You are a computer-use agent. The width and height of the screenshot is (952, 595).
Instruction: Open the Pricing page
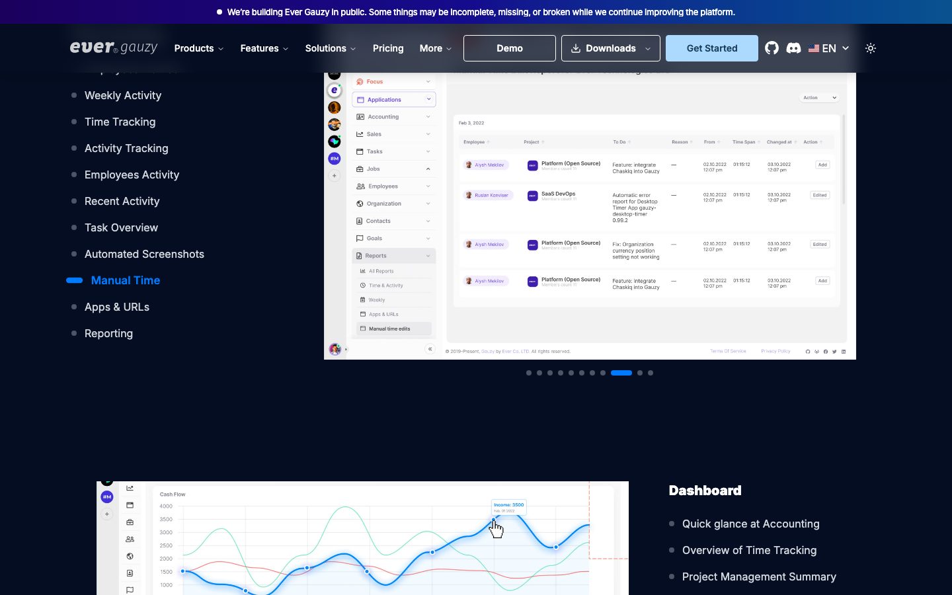[x=388, y=48]
